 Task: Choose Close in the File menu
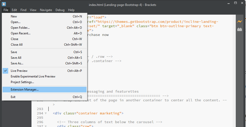click(45, 39)
